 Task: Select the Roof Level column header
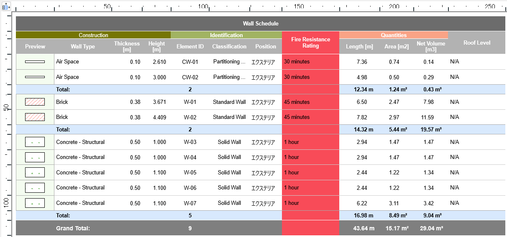coord(477,43)
